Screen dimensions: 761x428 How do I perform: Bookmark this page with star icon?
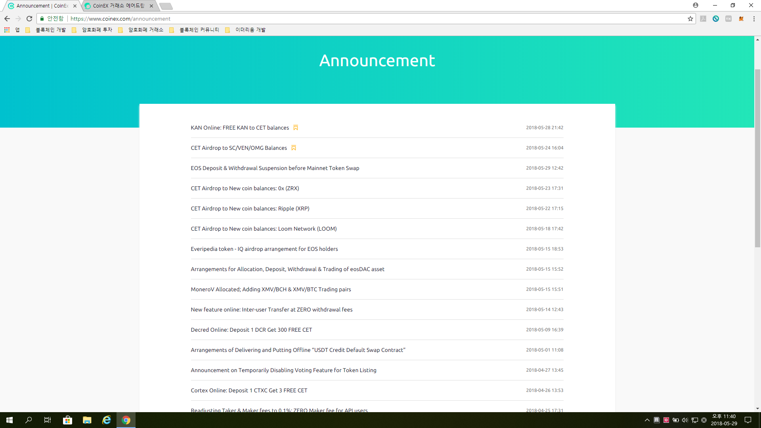[690, 19]
